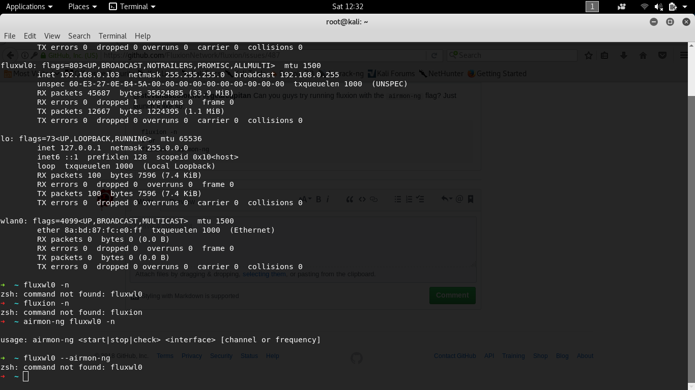This screenshot has height=390, width=695.
Task: Open the Help menu in the terminal
Action: coord(142,36)
